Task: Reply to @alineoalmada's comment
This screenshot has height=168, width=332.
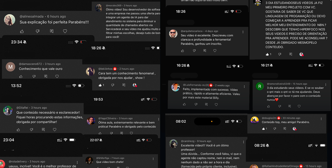Action: (x=52, y=31)
